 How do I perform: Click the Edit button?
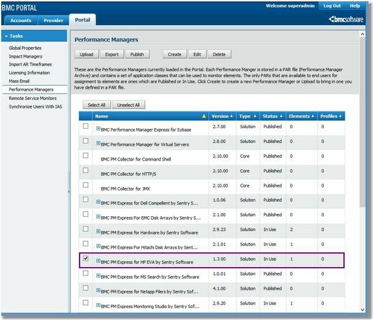[197, 55]
